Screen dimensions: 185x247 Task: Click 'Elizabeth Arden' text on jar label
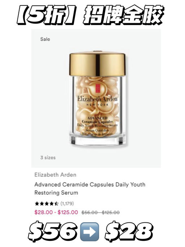pos(98,99)
